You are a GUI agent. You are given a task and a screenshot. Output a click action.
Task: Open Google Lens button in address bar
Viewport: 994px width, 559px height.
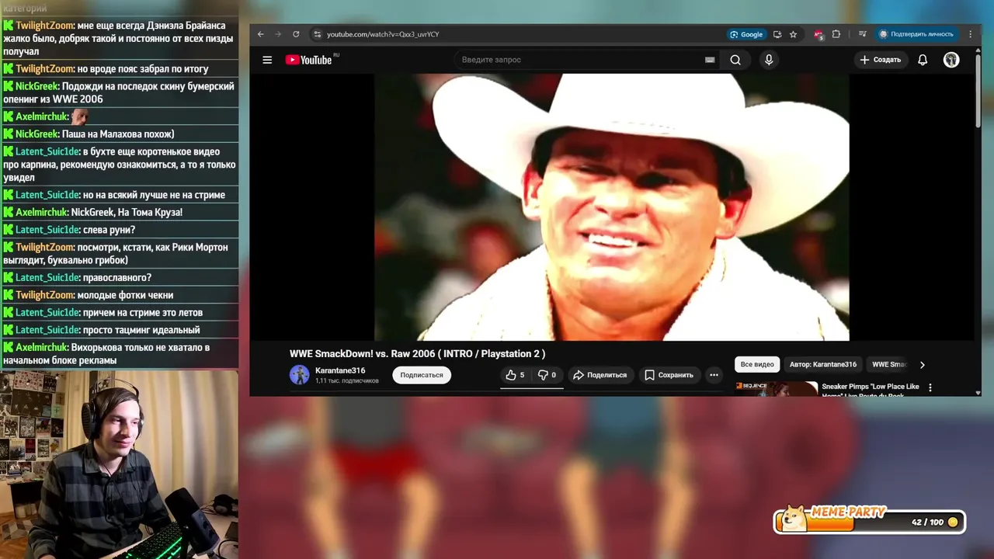tap(746, 34)
